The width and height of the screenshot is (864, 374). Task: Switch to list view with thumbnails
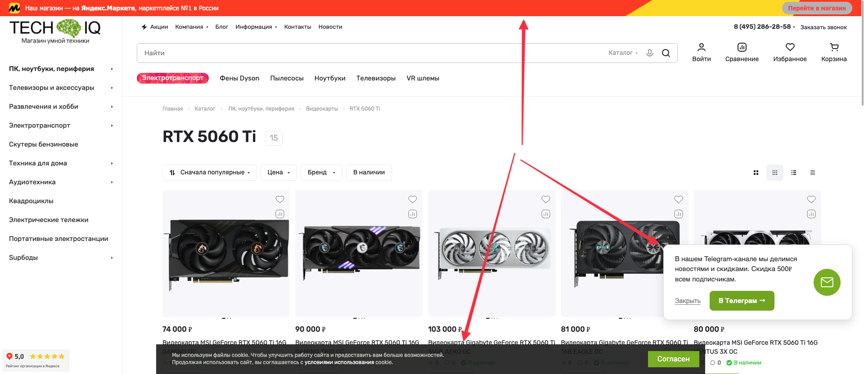pos(794,173)
